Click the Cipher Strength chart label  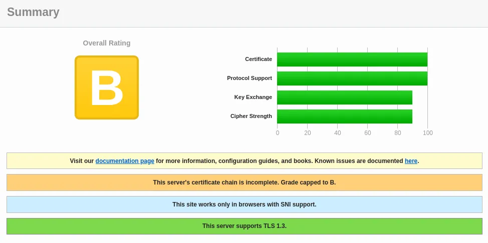[x=251, y=116]
